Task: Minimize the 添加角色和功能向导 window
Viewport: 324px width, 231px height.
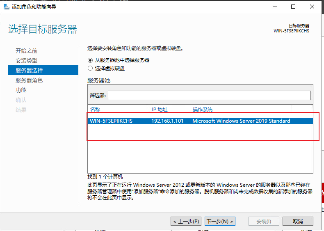Action: [x=275, y=7]
